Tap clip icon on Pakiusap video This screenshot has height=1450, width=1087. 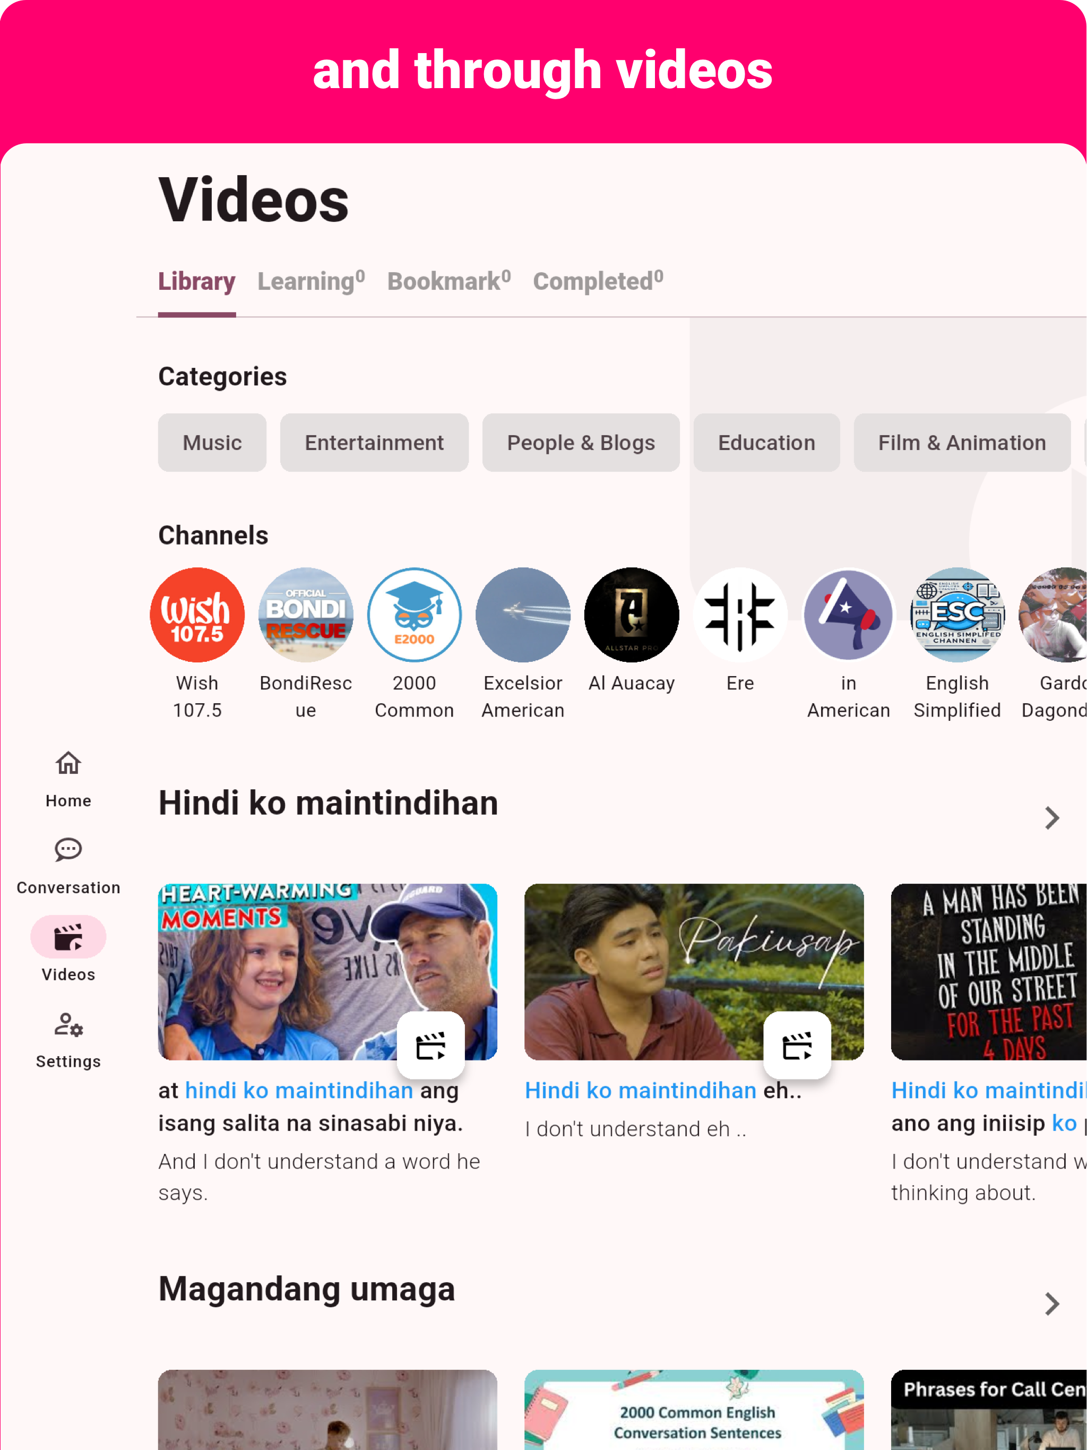(x=797, y=1046)
